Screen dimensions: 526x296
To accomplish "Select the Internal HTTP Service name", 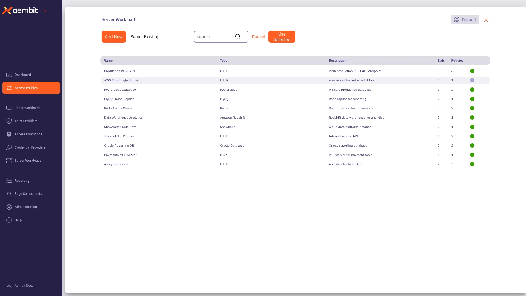I will pos(120,136).
